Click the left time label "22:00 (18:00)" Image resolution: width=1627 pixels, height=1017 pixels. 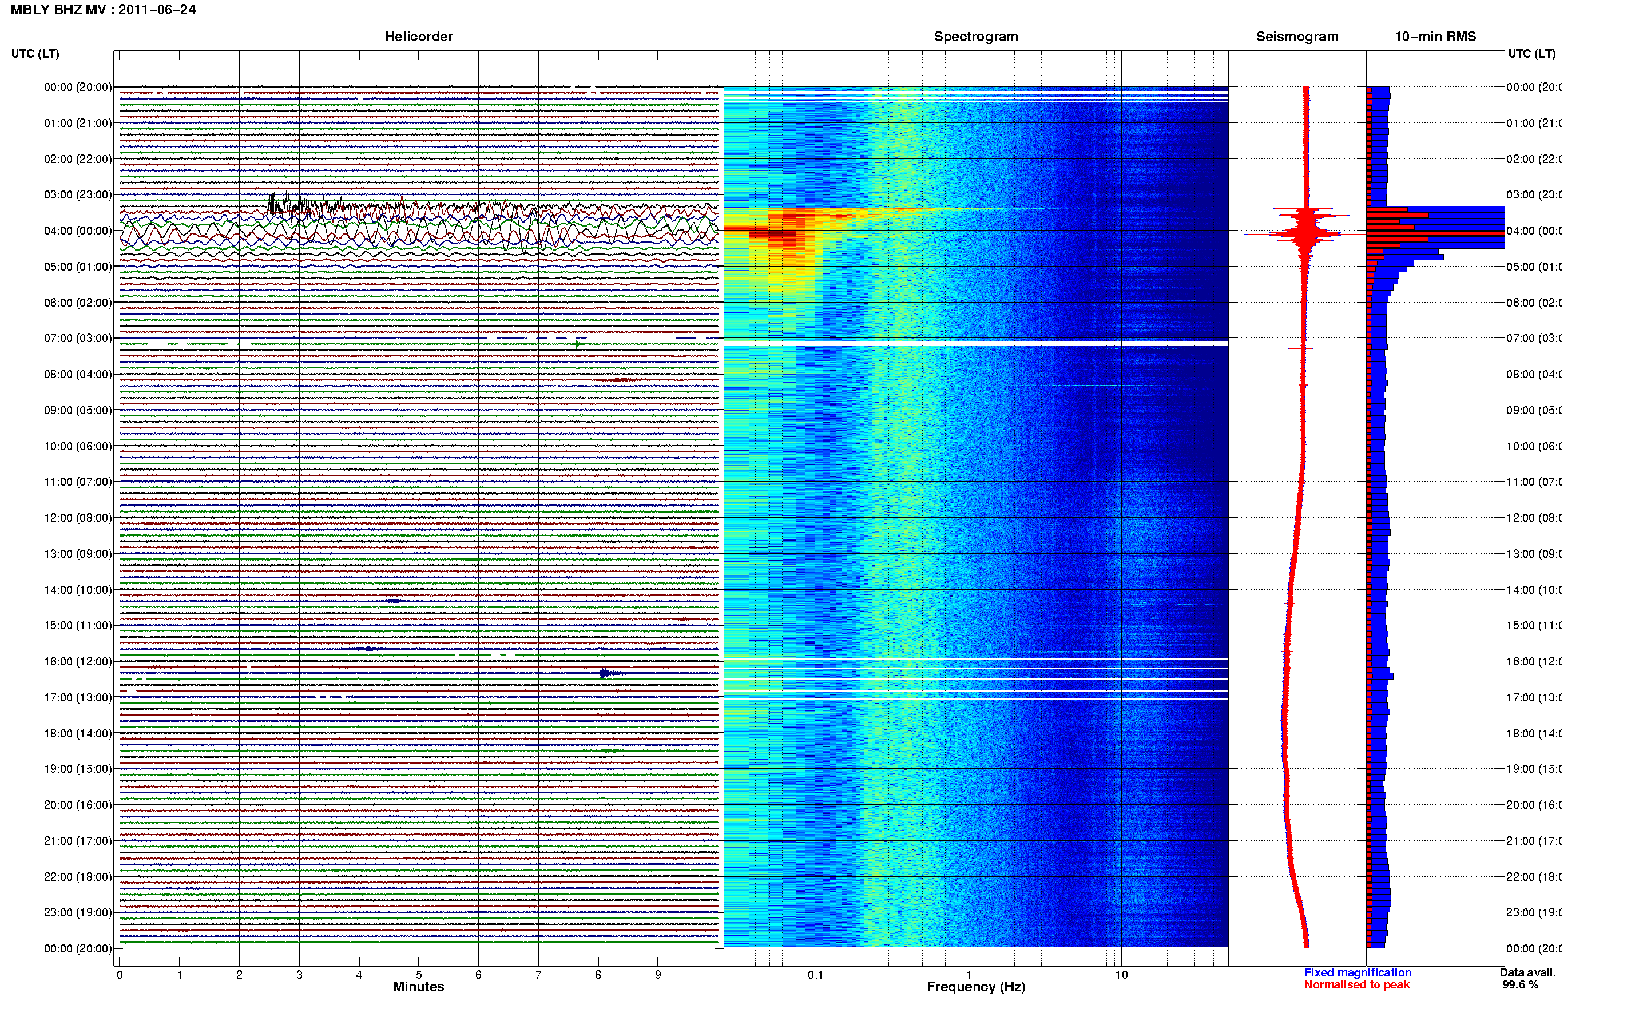coord(78,877)
